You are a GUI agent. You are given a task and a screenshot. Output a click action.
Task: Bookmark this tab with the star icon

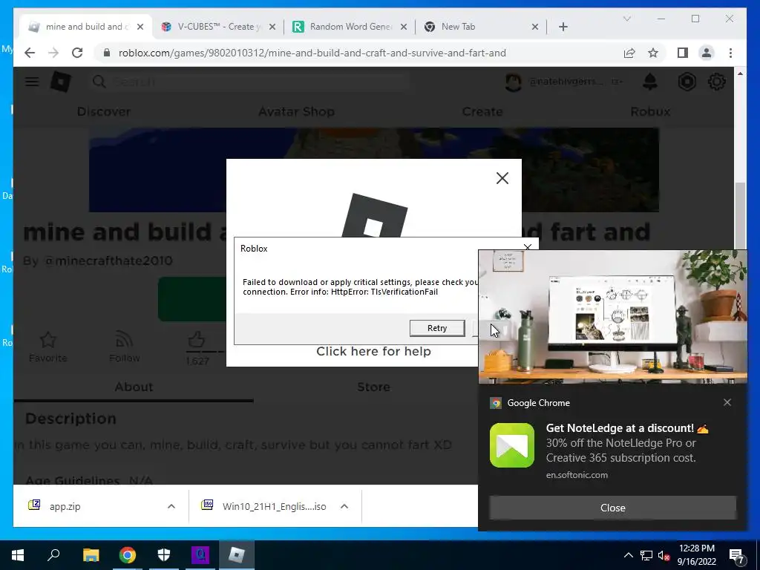pyautogui.click(x=653, y=53)
